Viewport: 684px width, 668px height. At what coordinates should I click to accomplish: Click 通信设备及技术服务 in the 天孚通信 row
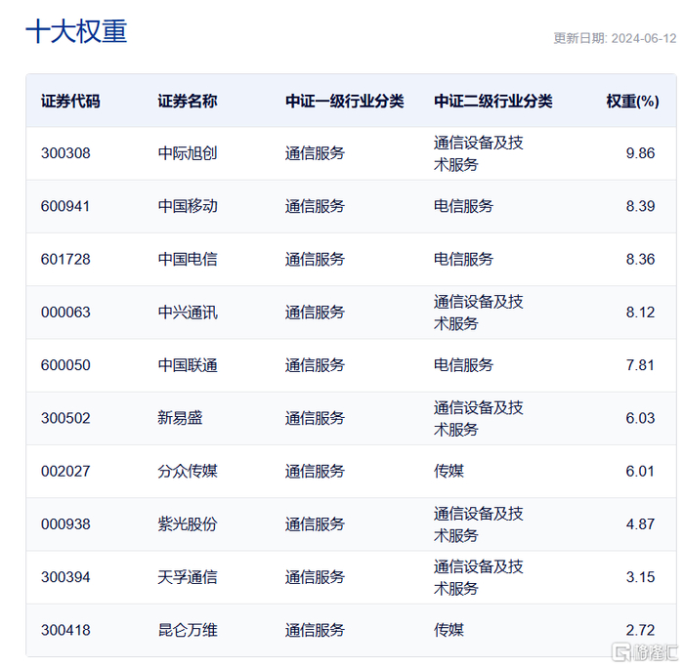point(479,577)
